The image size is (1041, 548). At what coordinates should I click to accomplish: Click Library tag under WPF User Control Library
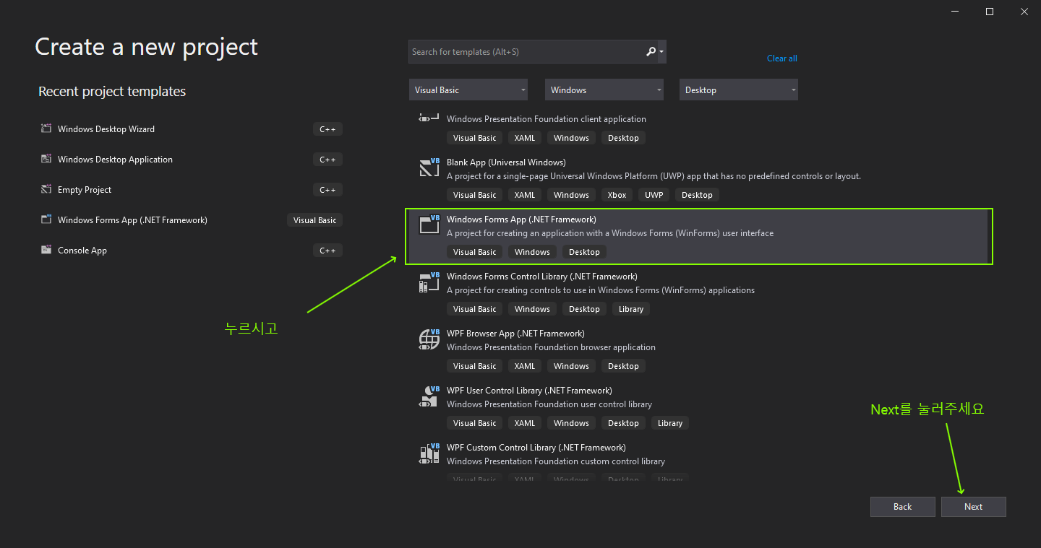pyautogui.click(x=670, y=423)
